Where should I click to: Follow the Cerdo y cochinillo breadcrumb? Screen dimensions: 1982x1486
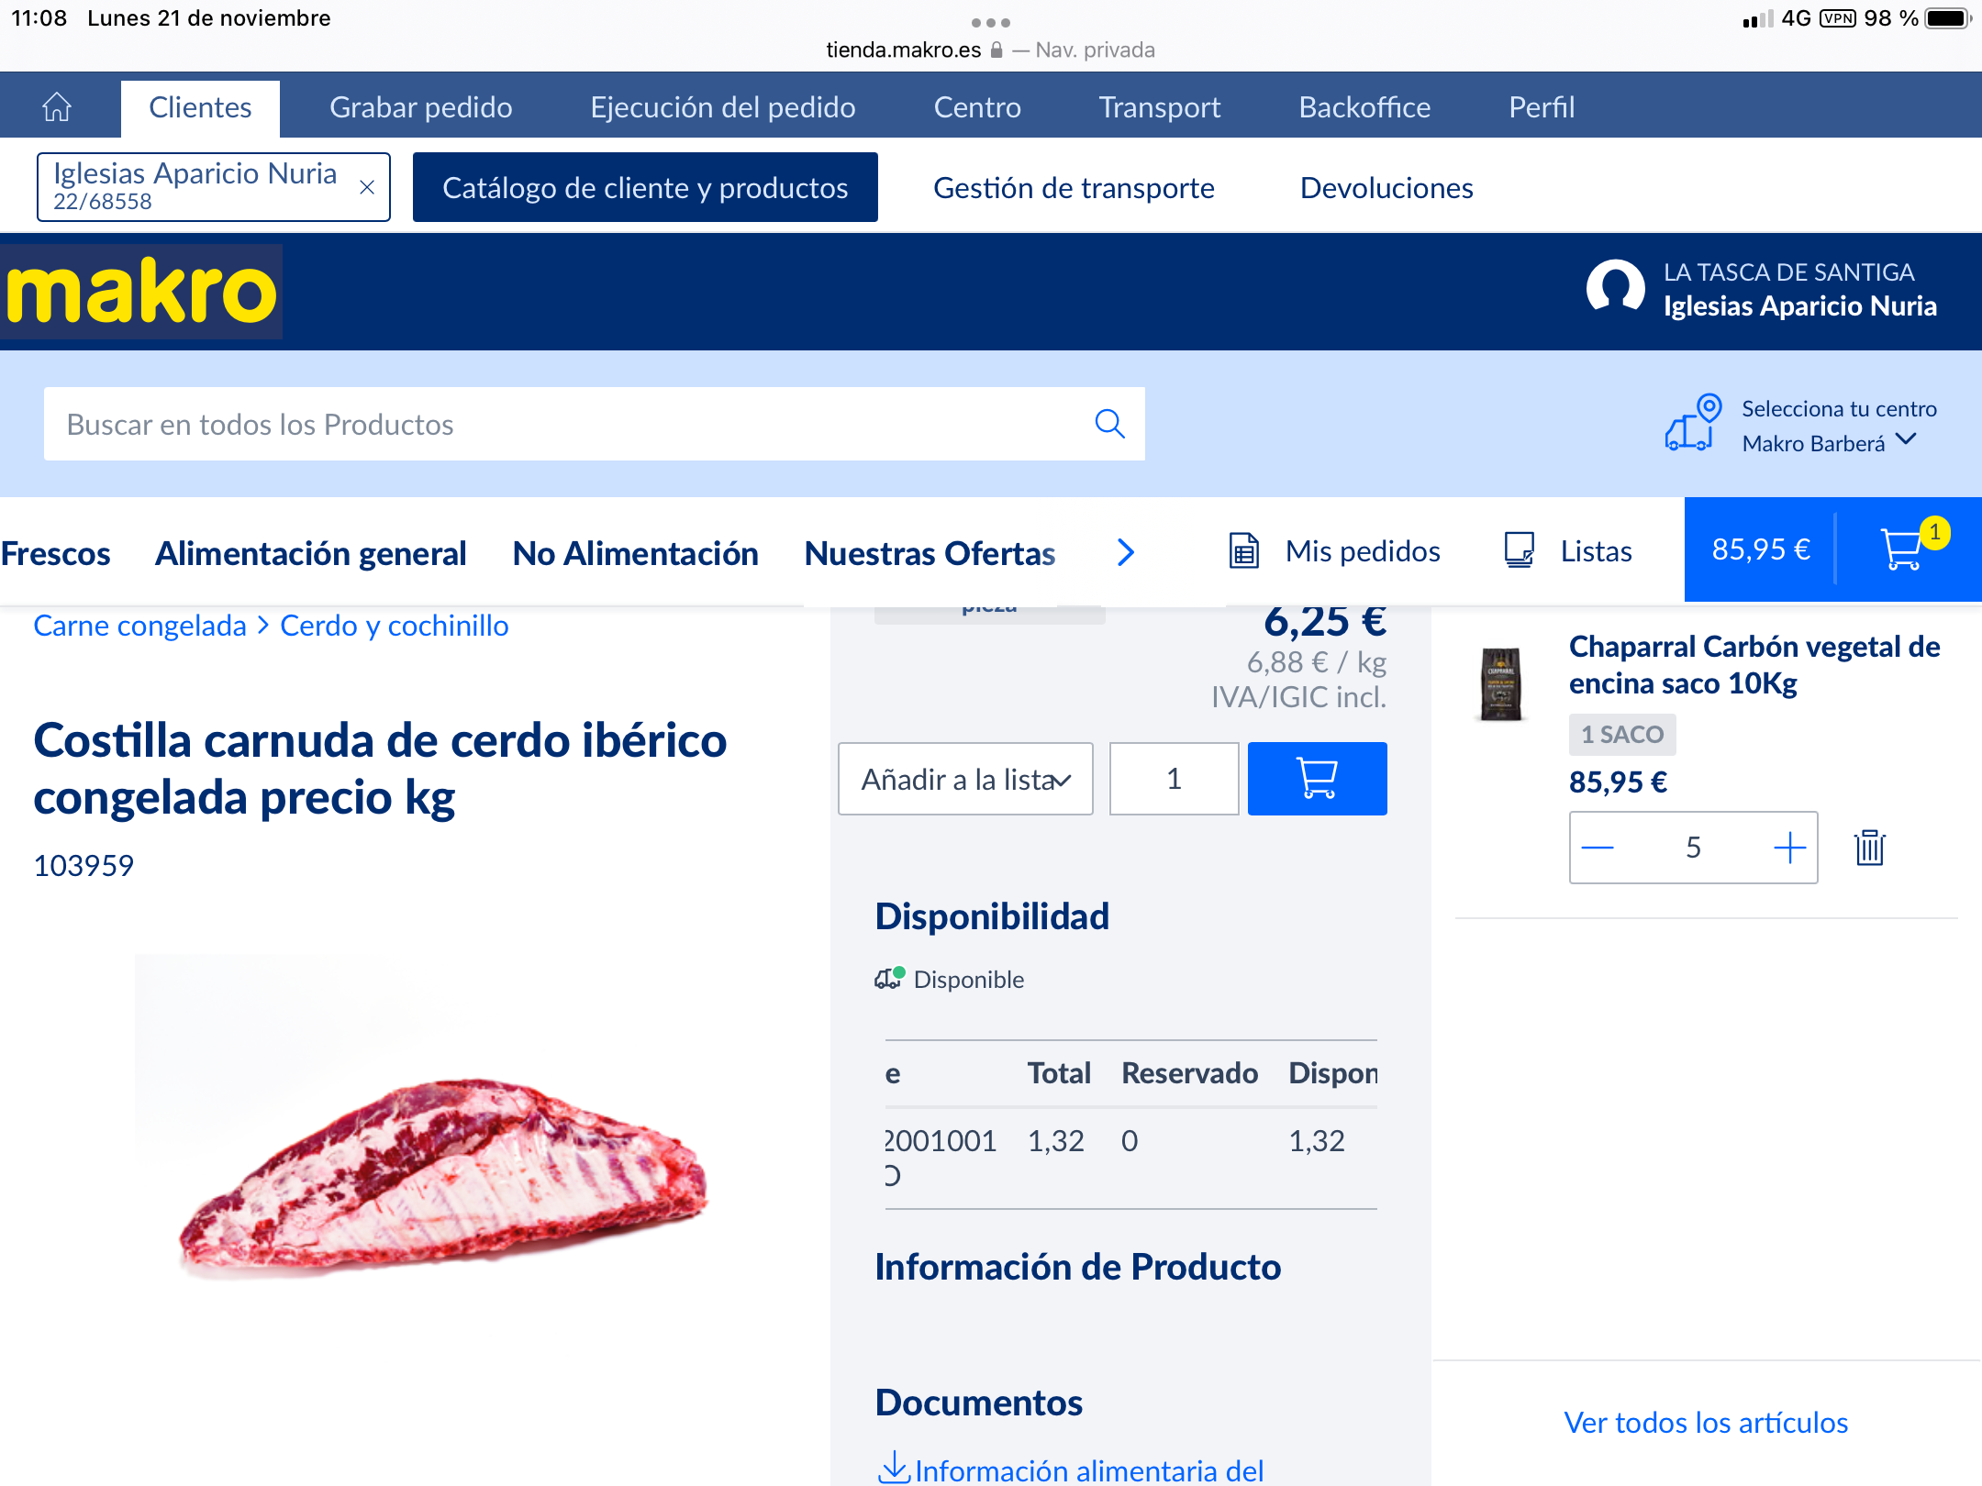395,626
